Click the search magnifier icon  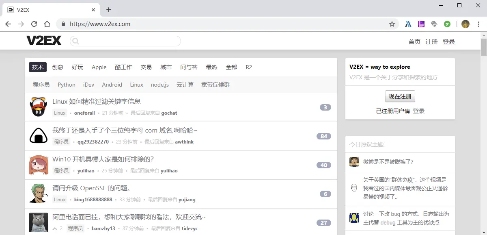point(75,41)
